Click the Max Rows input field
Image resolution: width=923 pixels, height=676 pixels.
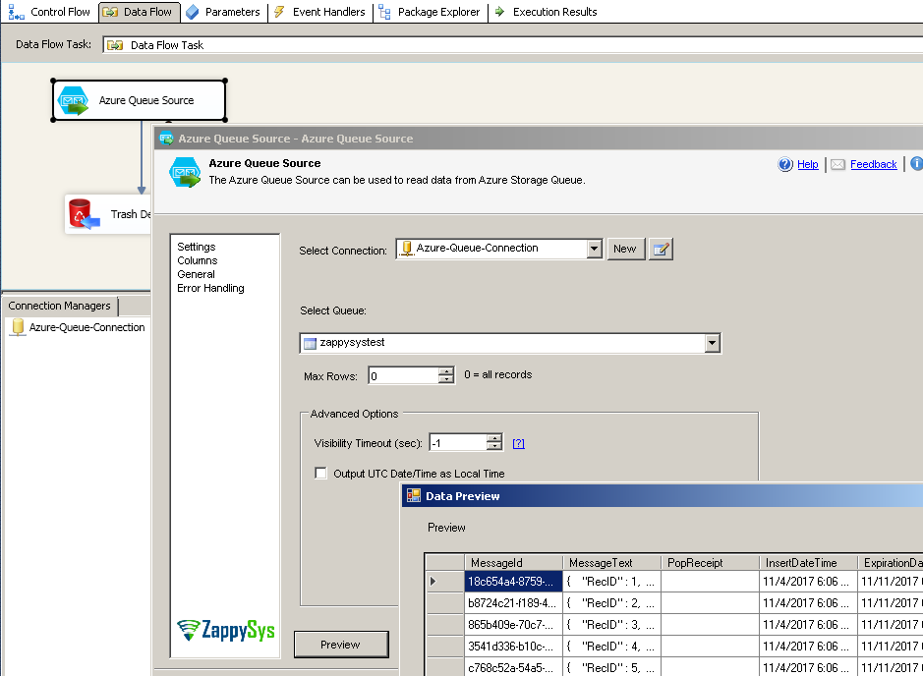(x=403, y=375)
